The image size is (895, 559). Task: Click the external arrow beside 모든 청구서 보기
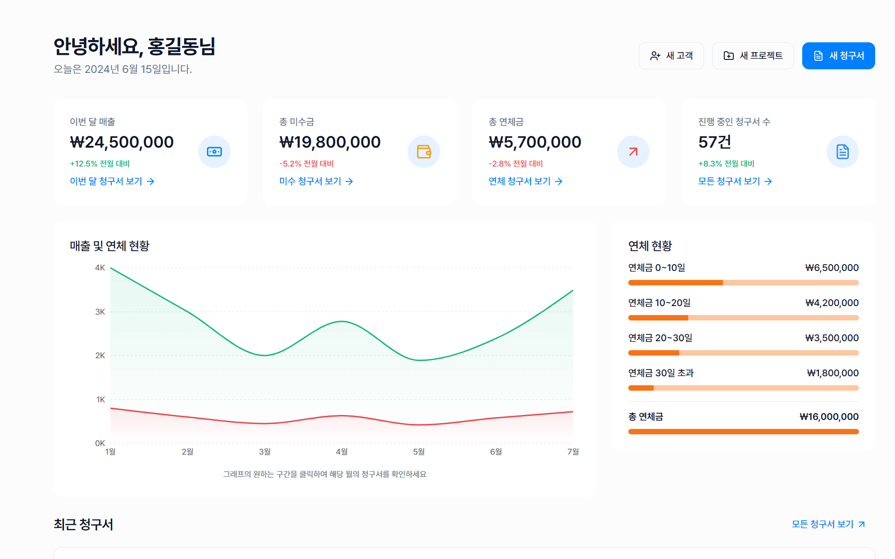coord(862,524)
